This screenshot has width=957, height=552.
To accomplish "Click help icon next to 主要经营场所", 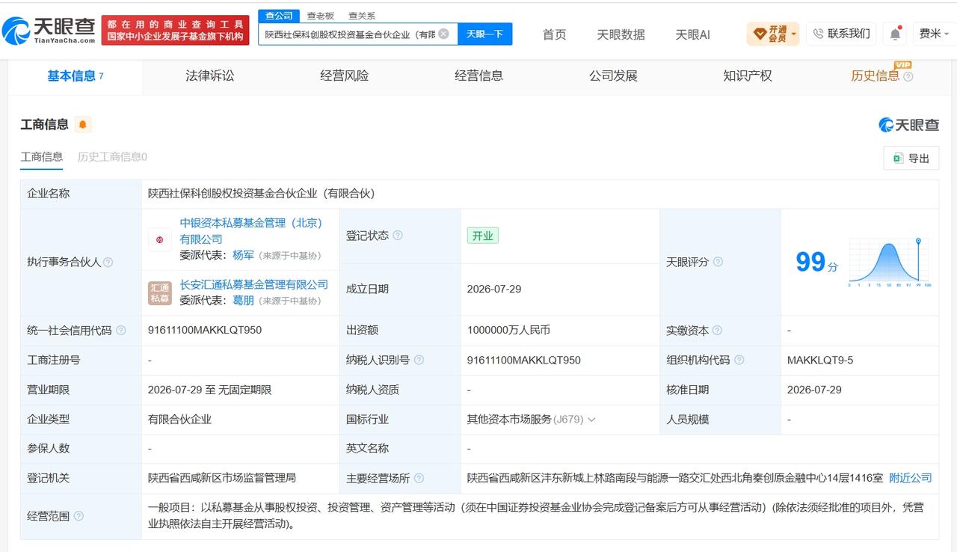I will tap(419, 479).
